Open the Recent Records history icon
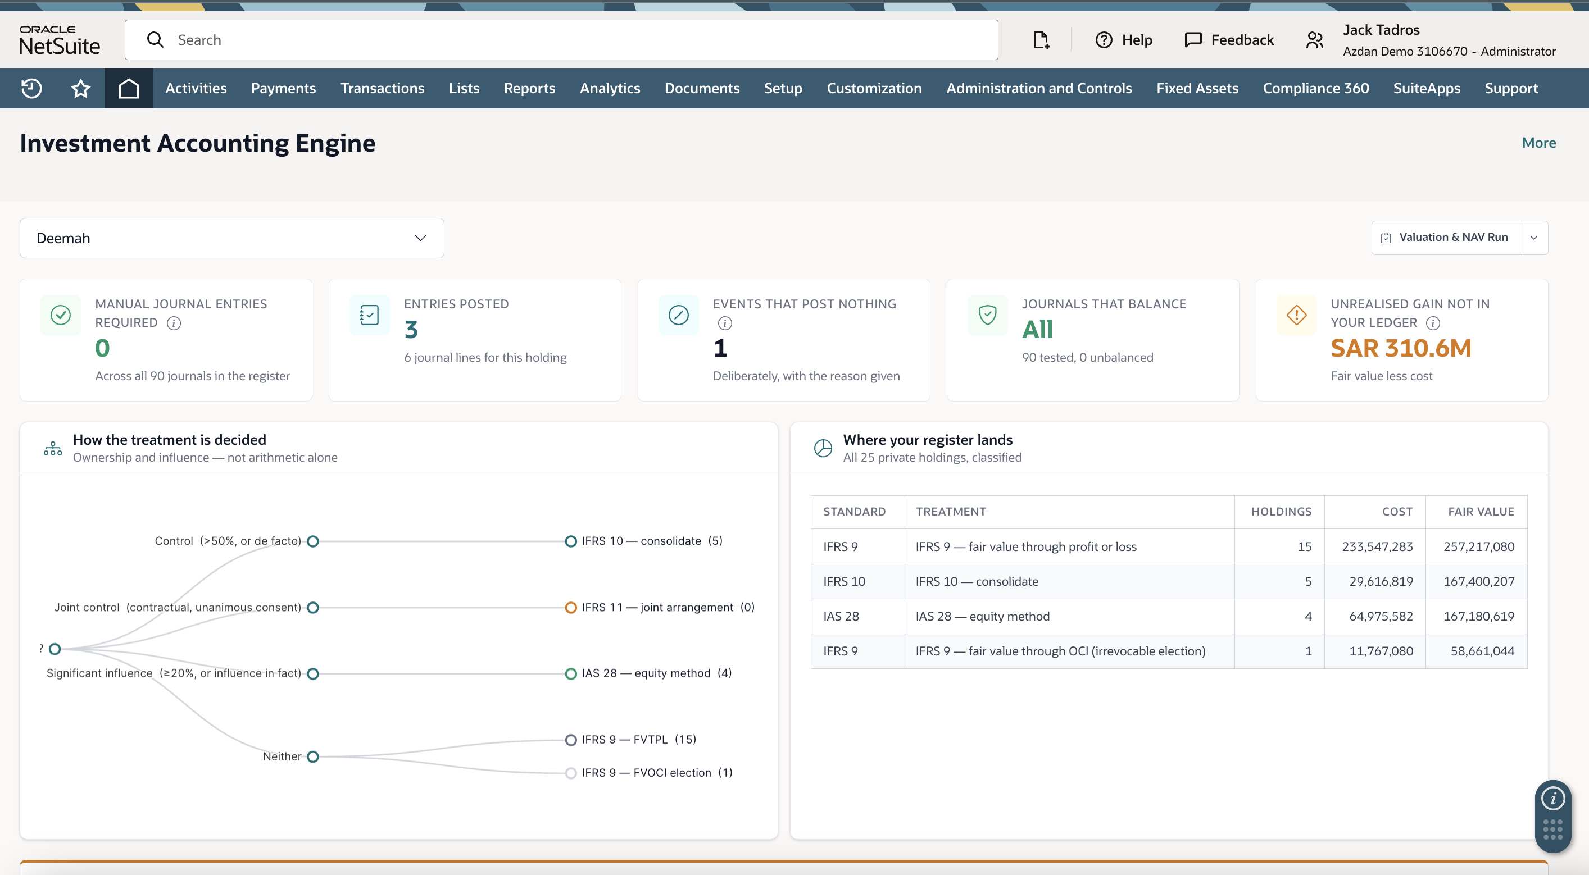This screenshot has width=1589, height=875. 31,88
